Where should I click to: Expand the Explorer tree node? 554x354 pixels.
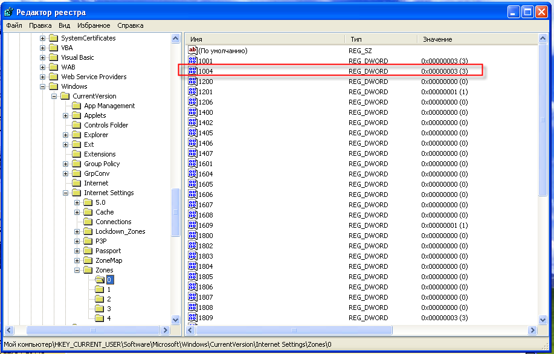(65, 135)
